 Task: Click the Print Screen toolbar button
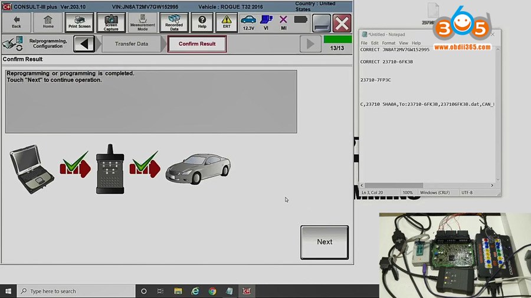click(79, 22)
